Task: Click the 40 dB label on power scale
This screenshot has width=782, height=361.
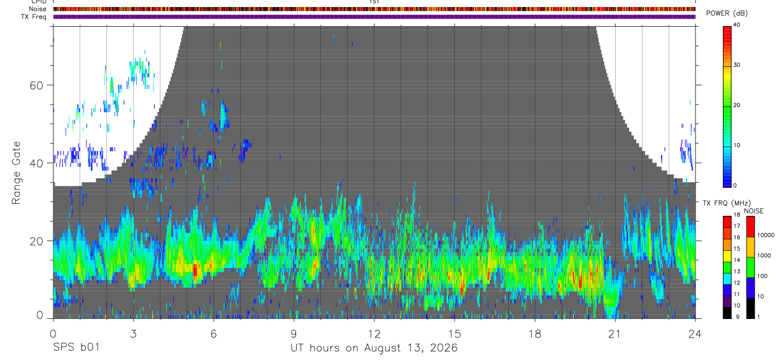Action: click(x=737, y=25)
